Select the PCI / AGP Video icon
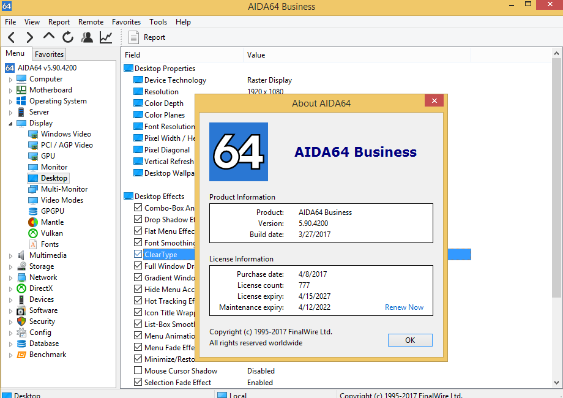This screenshot has height=398, width=563. pos(33,146)
